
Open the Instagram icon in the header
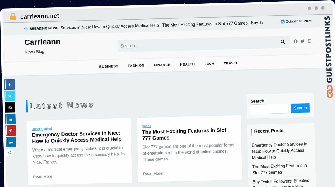click(309, 41)
